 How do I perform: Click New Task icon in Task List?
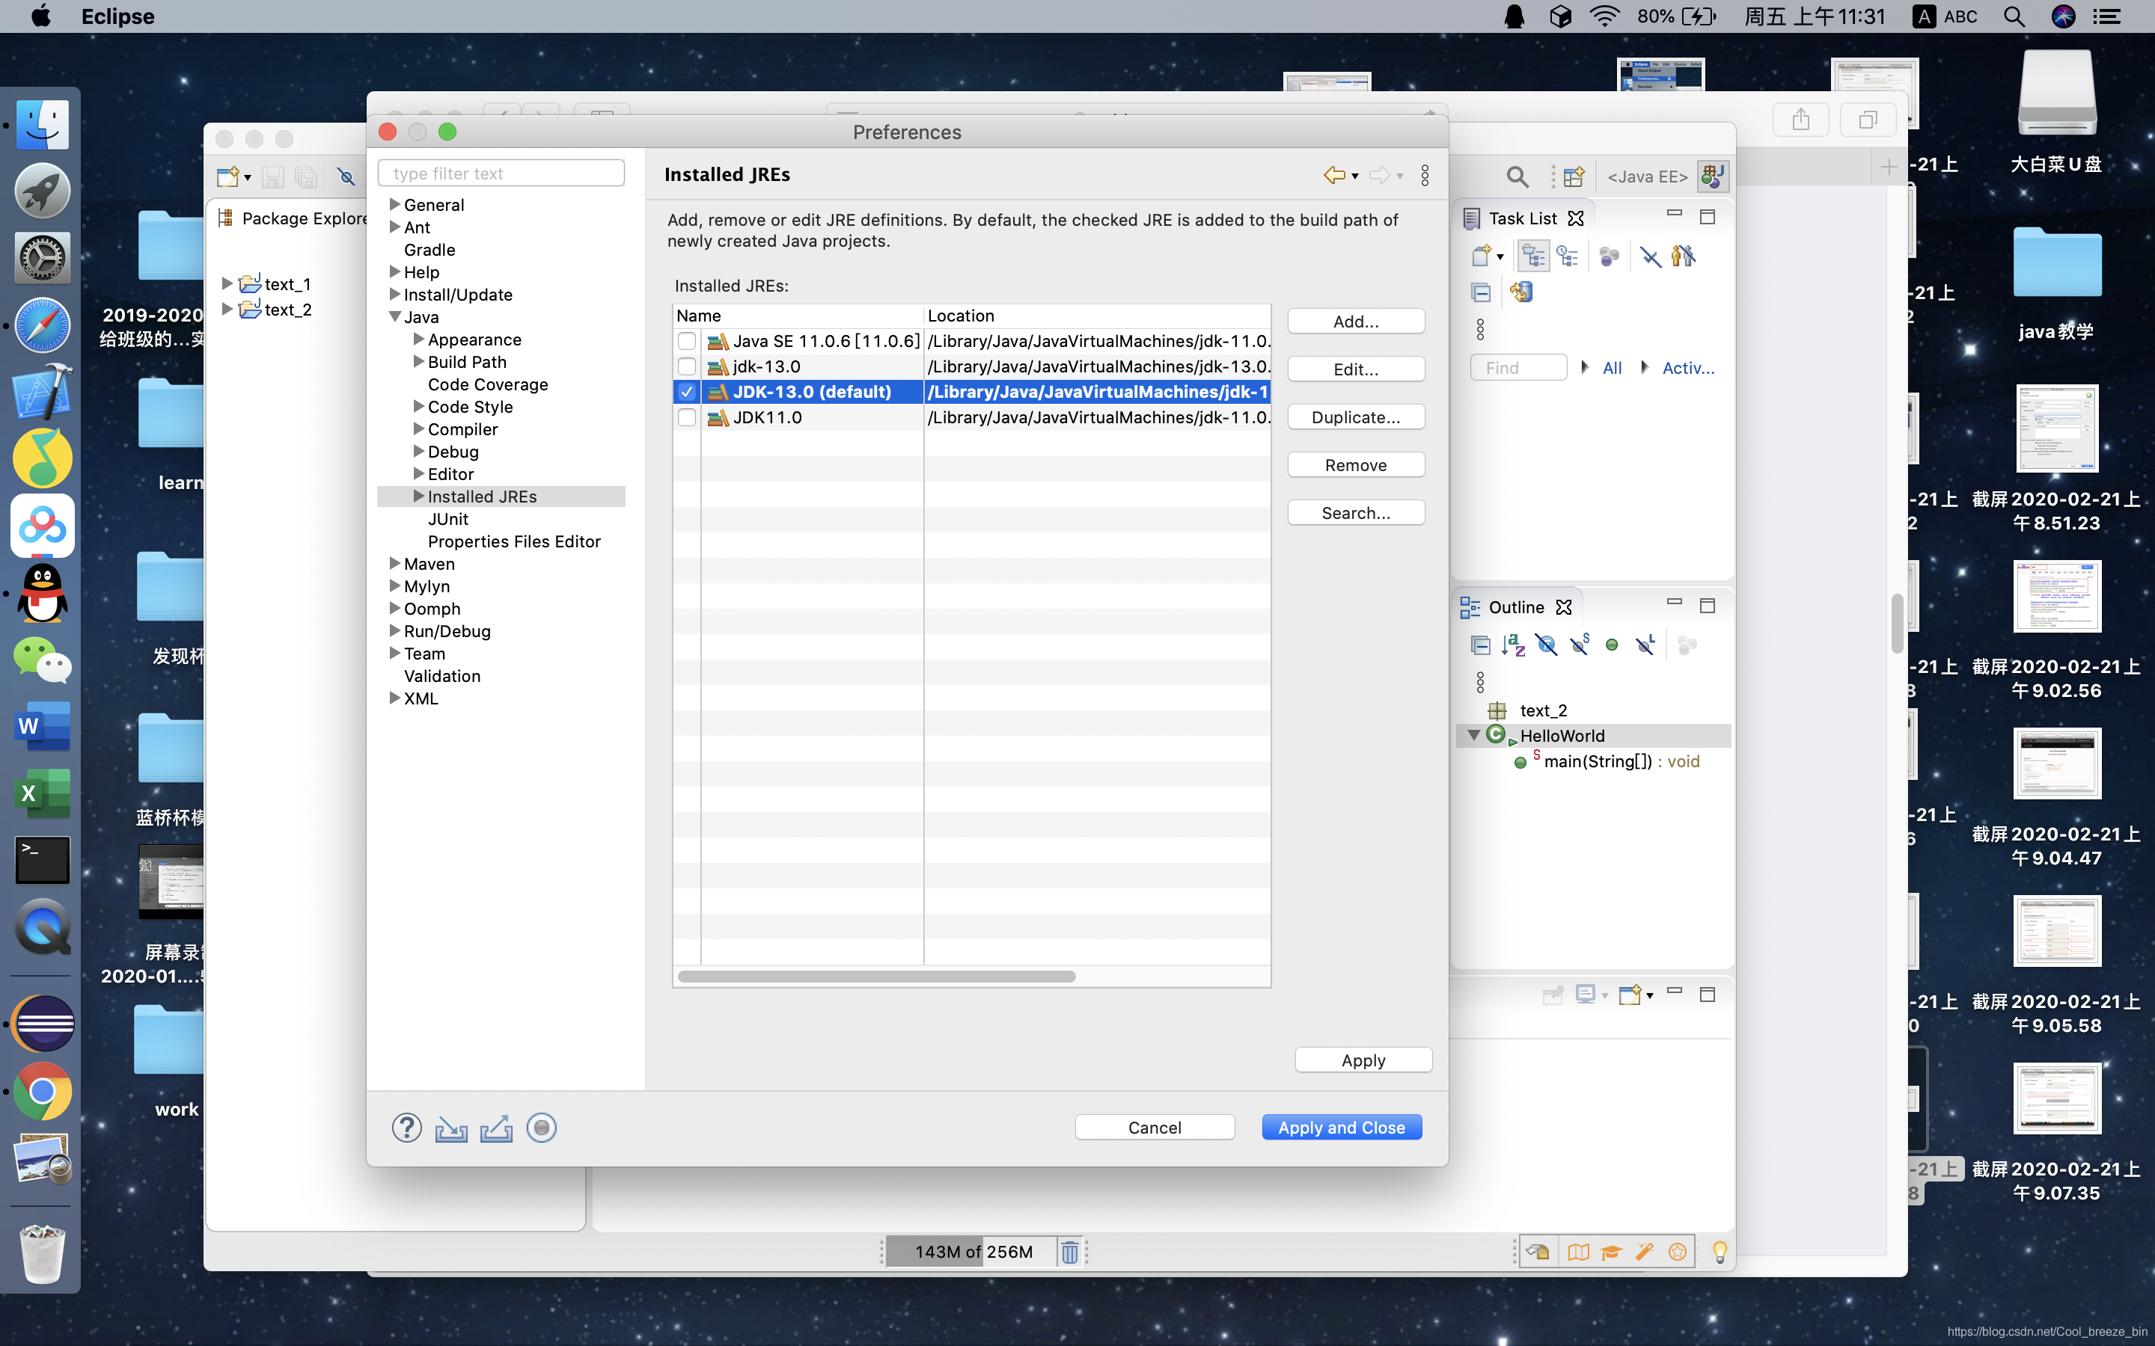click(x=1481, y=256)
